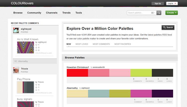Open the palette search type selector
Viewport: 187px width, 107px height.
(153, 13)
